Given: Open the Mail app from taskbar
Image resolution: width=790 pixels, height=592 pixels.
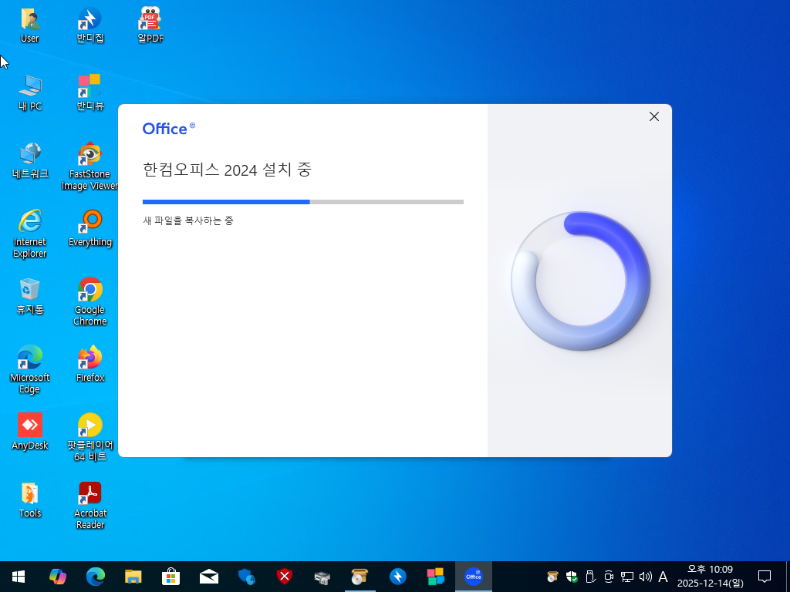Looking at the screenshot, I should tap(208, 577).
